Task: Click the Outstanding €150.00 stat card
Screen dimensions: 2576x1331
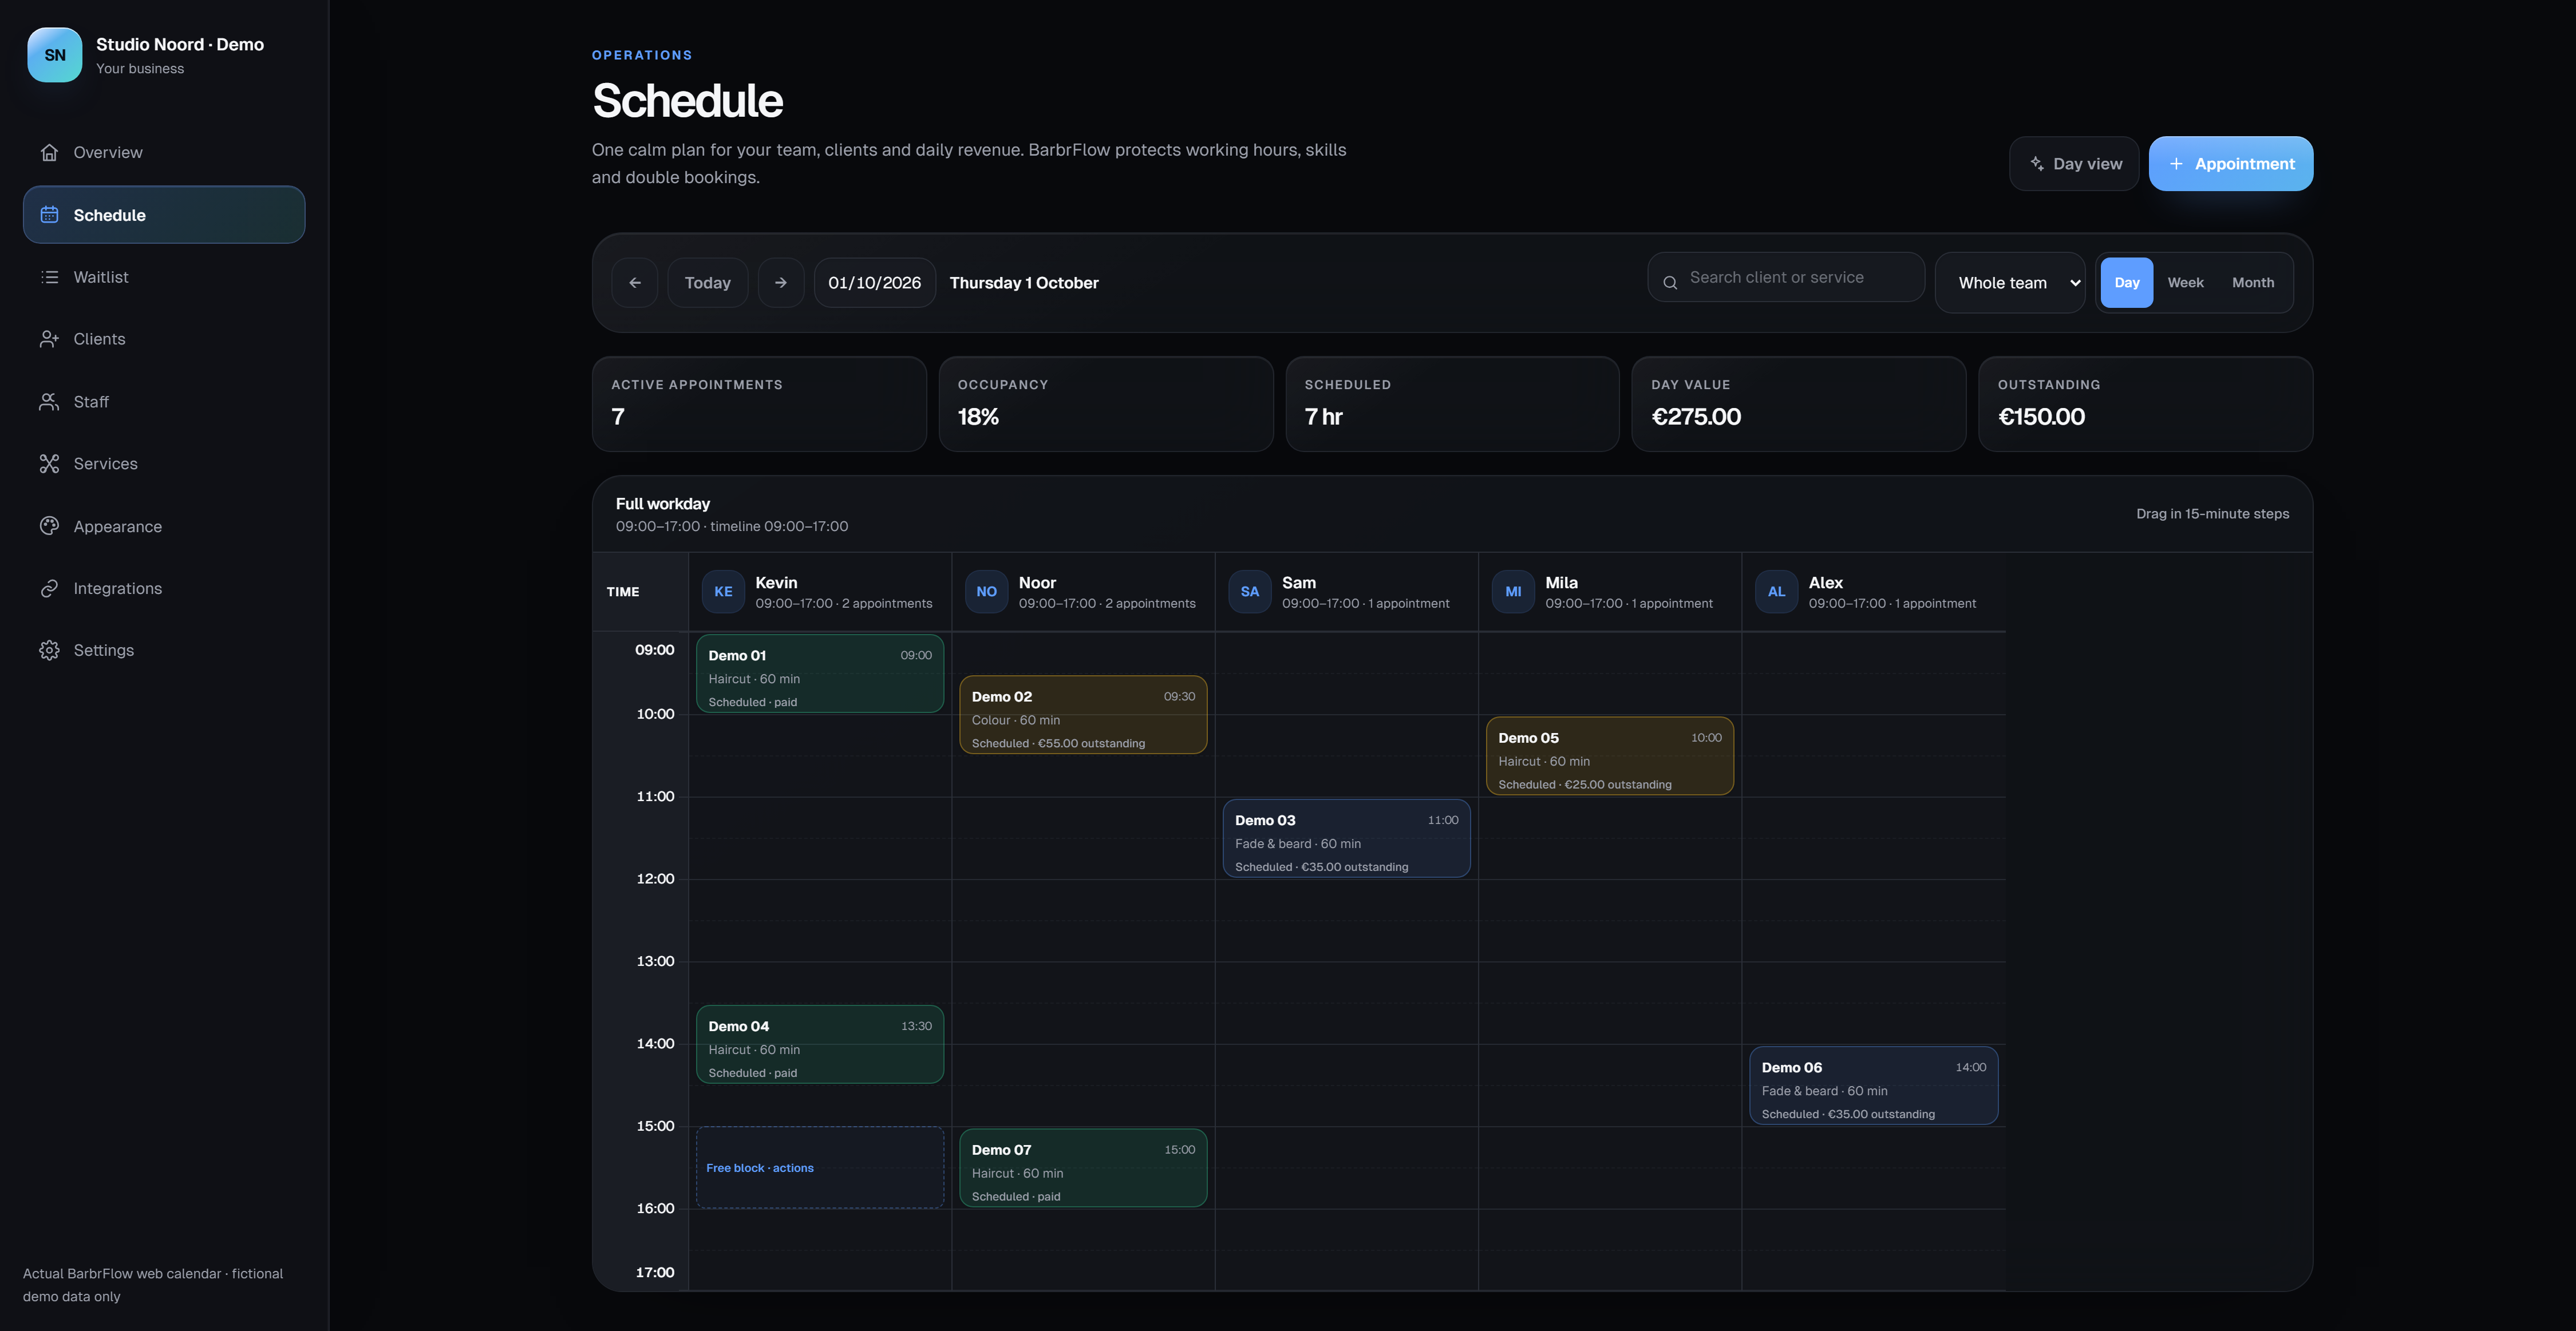Action: click(2145, 405)
